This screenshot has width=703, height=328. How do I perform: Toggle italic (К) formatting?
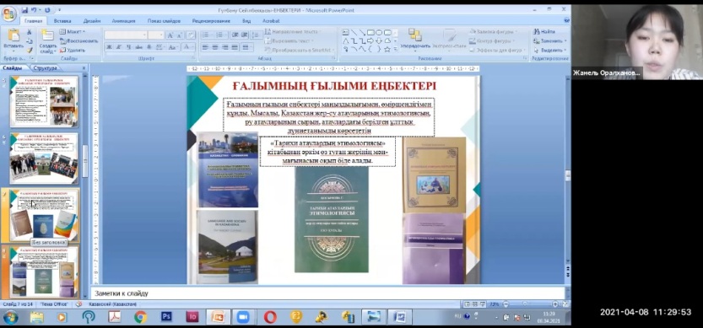[119, 47]
